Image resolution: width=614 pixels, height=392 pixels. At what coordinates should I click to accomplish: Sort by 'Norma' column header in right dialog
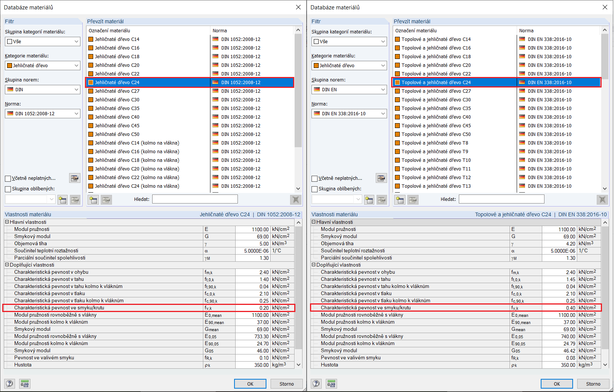tap(559, 30)
